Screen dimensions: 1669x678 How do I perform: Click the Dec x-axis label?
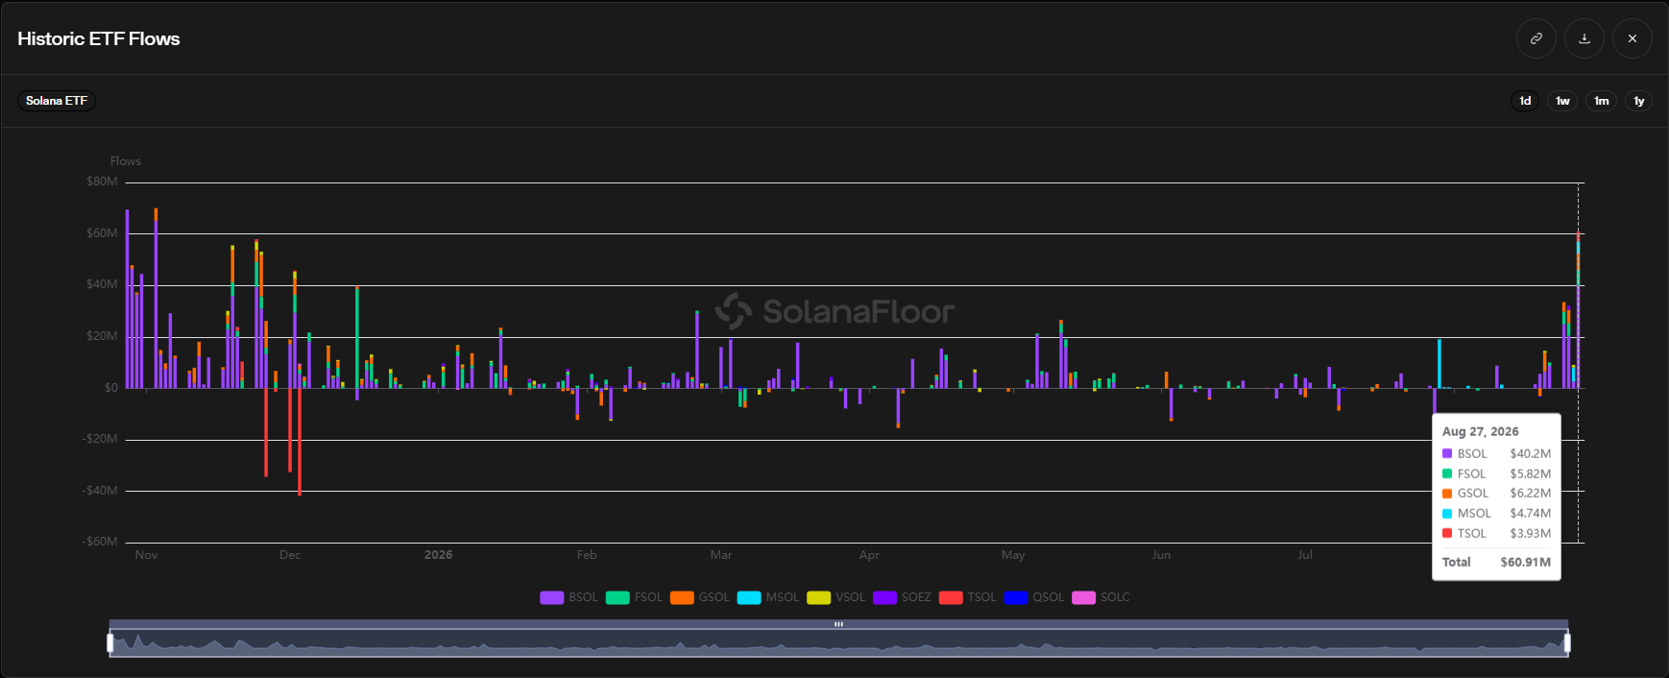(x=290, y=555)
